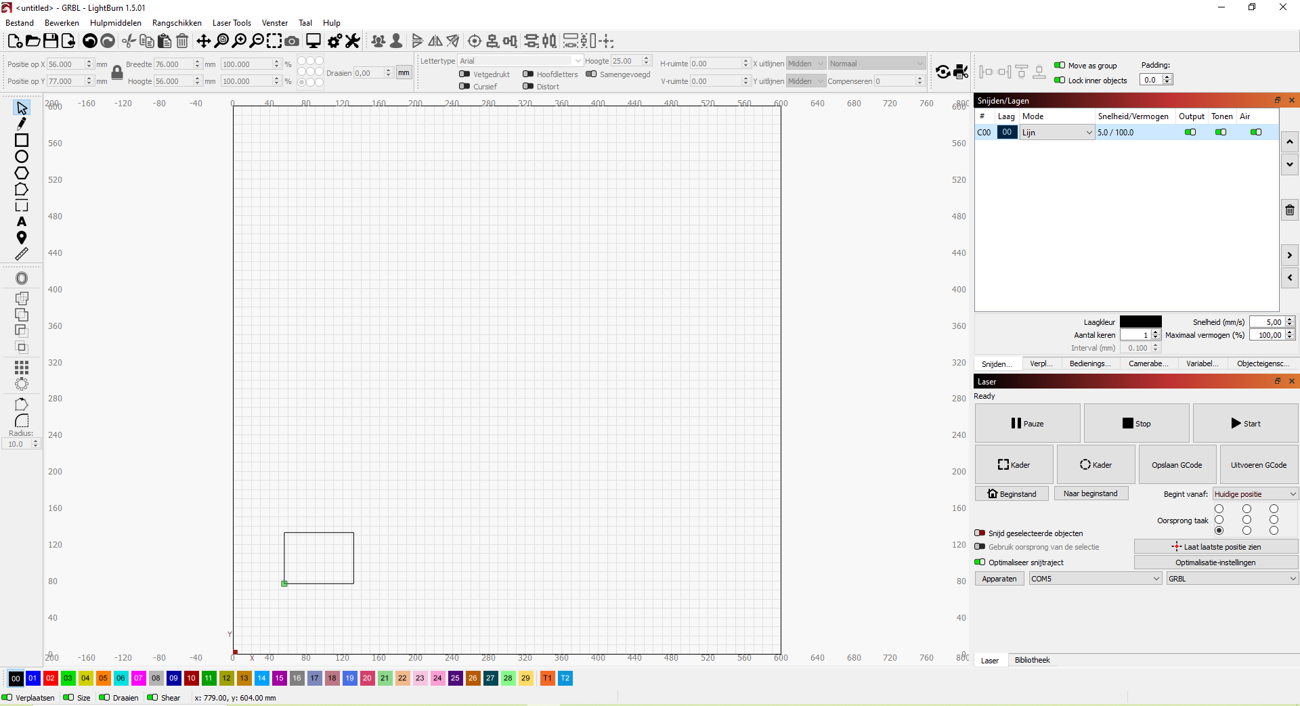Open the Y uitlijnen alignment dropdown
Screen dimensions: 1300x706
pos(806,81)
